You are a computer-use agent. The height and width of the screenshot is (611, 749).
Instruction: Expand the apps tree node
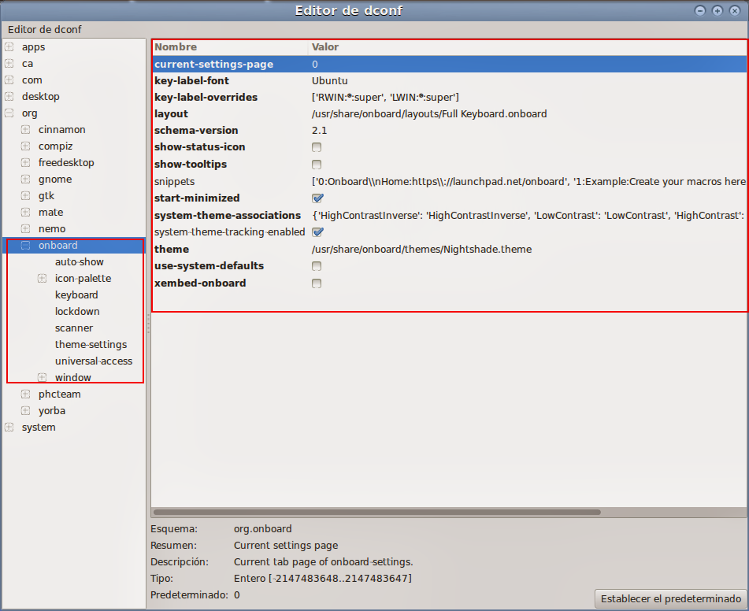pyautogui.click(x=9, y=46)
